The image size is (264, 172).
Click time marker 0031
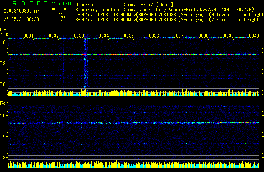coord(29,36)
